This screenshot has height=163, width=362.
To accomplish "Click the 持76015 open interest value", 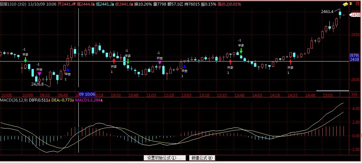I will (192, 4).
